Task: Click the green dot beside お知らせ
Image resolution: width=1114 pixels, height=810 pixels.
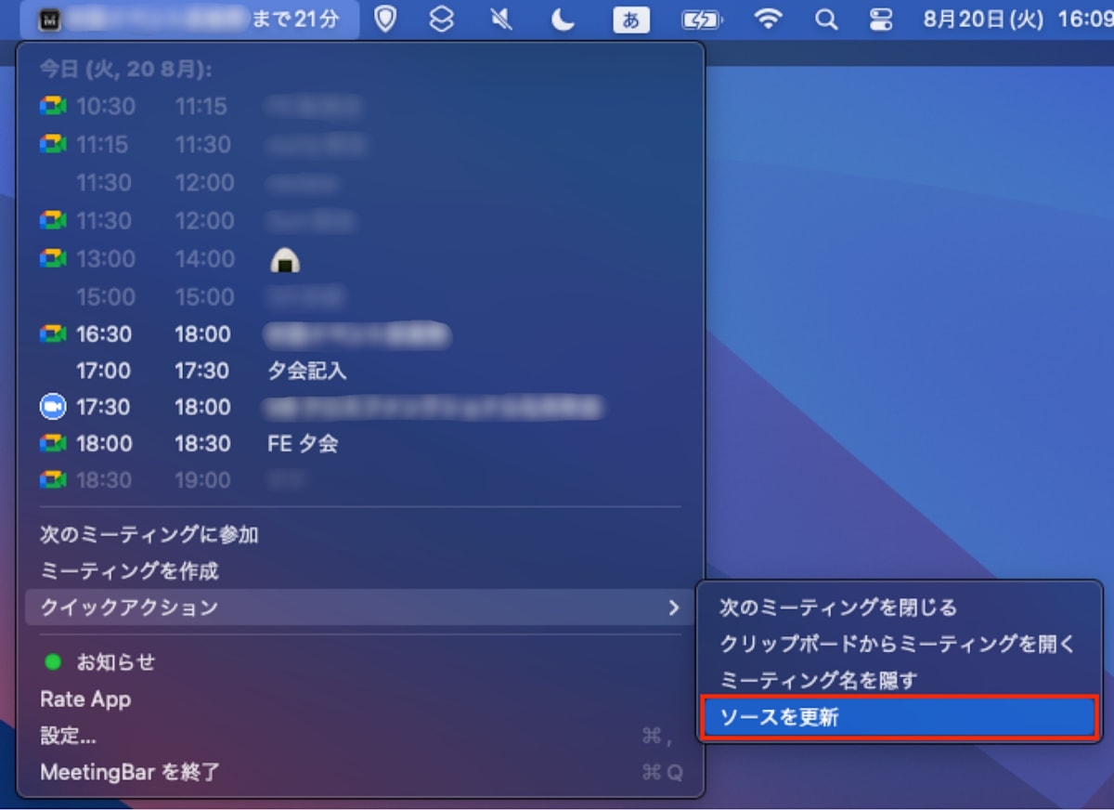Action: click(x=53, y=662)
